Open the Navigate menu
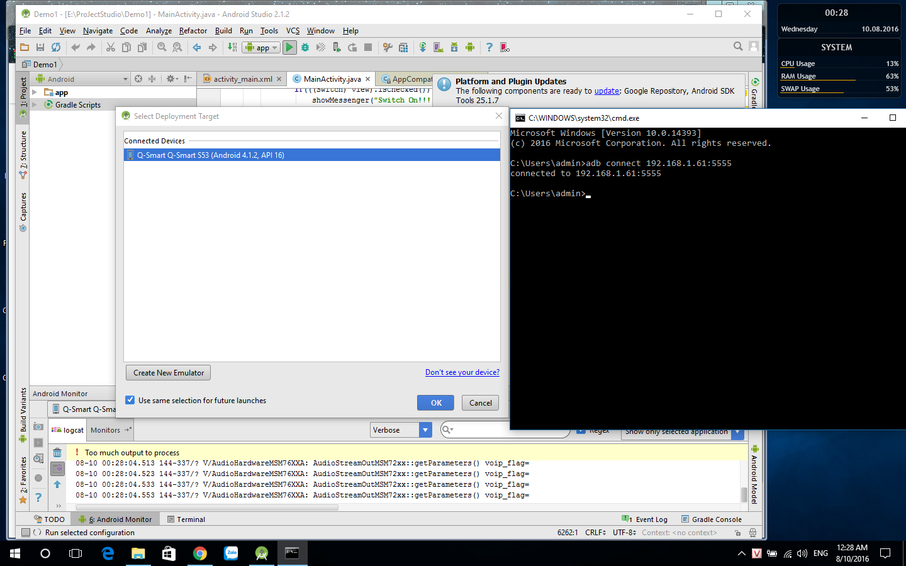Screen dimensions: 906x566 pos(98,31)
